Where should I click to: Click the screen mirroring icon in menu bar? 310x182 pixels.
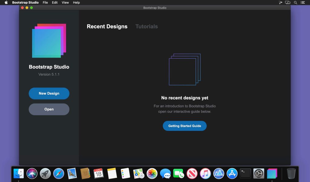(x=288, y=2)
